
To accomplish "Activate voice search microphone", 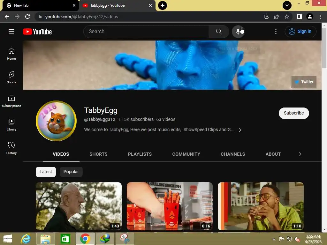I will [x=238, y=32].
